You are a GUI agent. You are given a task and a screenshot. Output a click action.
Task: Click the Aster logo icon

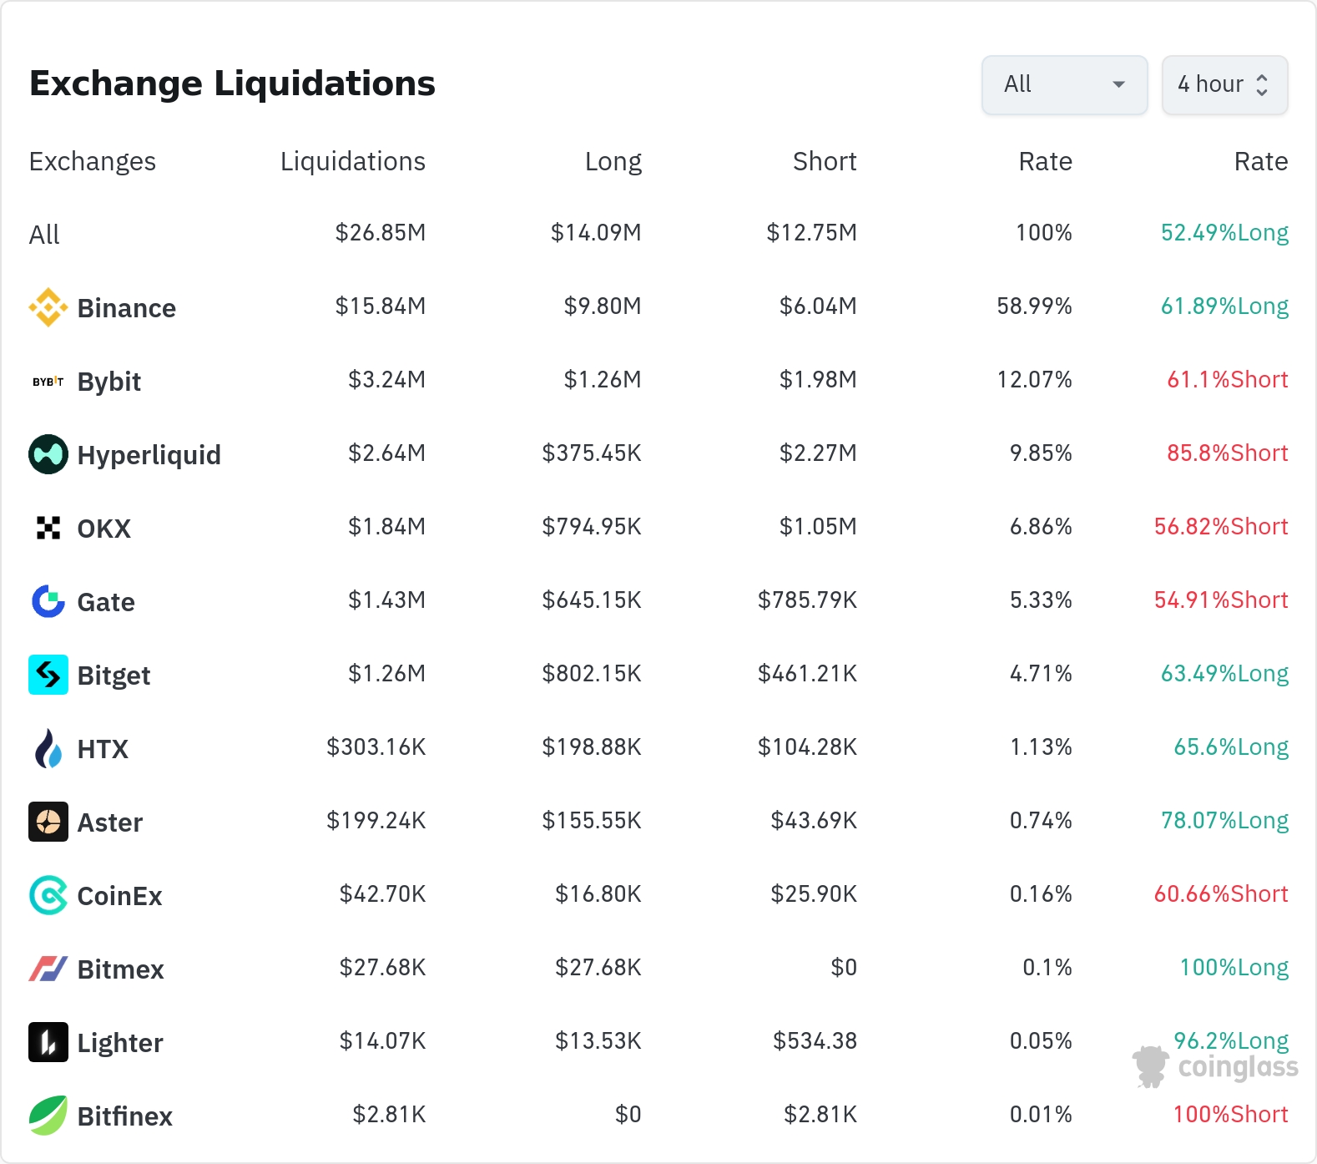pos(48,822)
